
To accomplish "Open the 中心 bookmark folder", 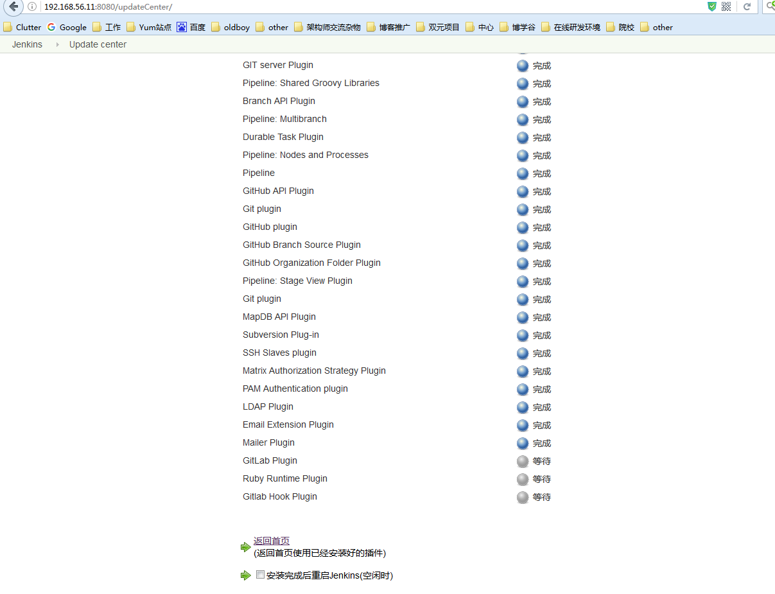I will click(x=480, y=27).
